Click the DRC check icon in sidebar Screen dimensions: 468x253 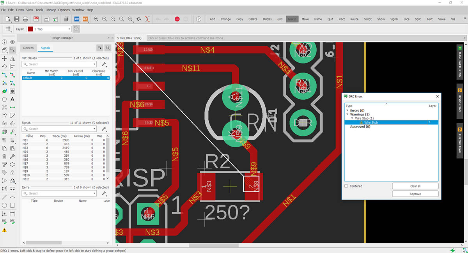[12, 222]
